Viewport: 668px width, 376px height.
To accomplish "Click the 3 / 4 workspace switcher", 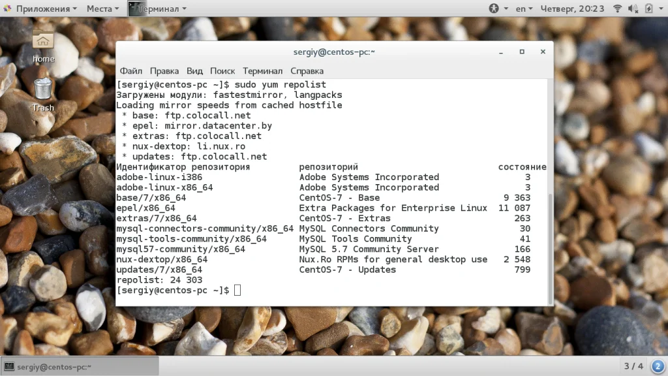I will pos(633,366).
